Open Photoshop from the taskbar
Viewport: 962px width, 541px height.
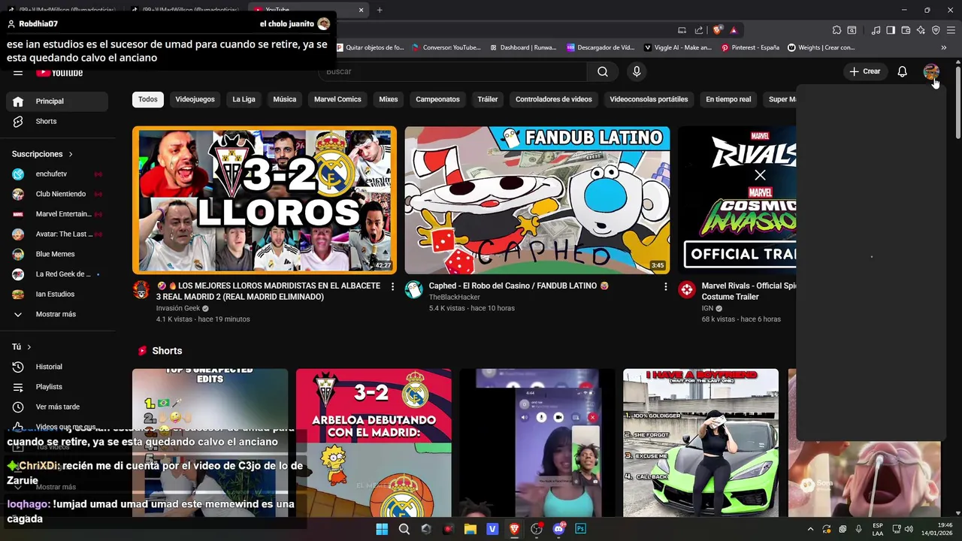click(580, 529)
